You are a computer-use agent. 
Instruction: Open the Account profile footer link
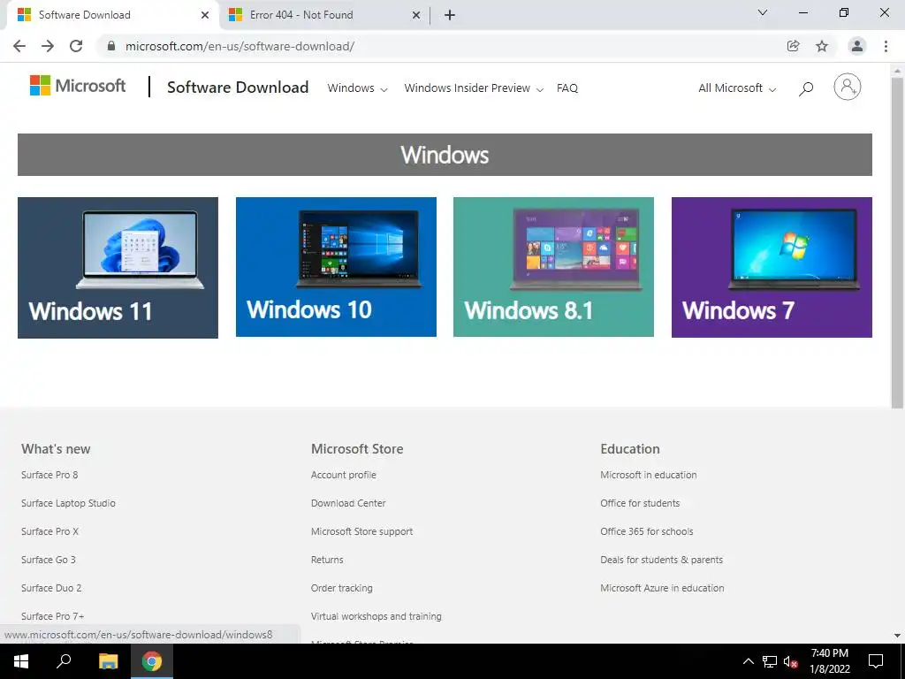pyautogui.click(x=344, y=475)
